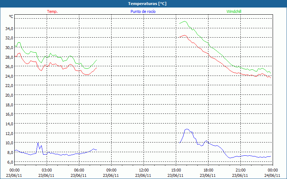
Task: Click the 03:00 time axis label
Action: 47,170
